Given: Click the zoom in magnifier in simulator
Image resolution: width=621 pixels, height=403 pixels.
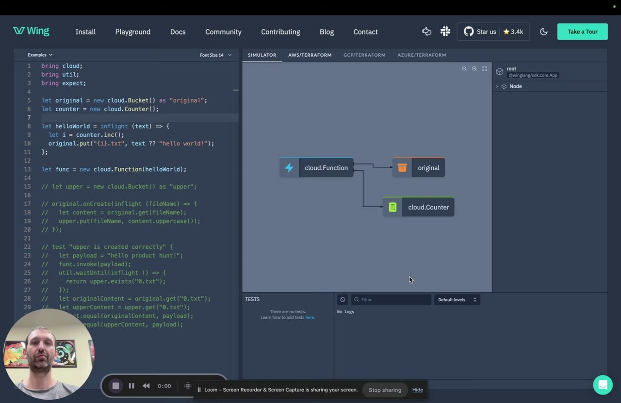Looking at the screenshot, I should [474, 69].
